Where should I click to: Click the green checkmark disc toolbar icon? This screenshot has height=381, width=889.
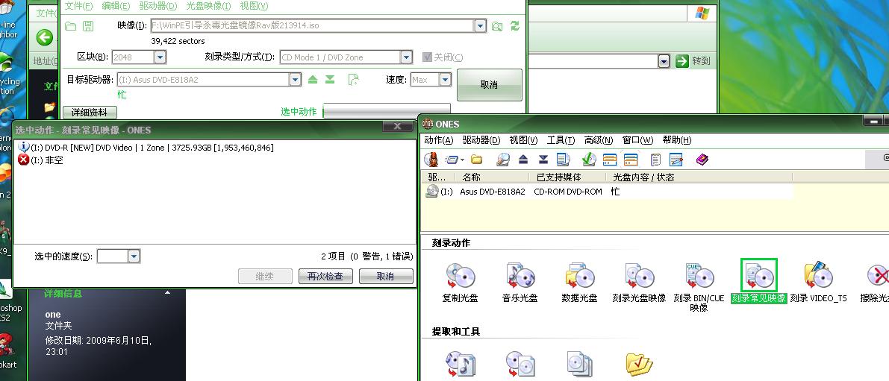pyautogui.click(x=589, y=160)
